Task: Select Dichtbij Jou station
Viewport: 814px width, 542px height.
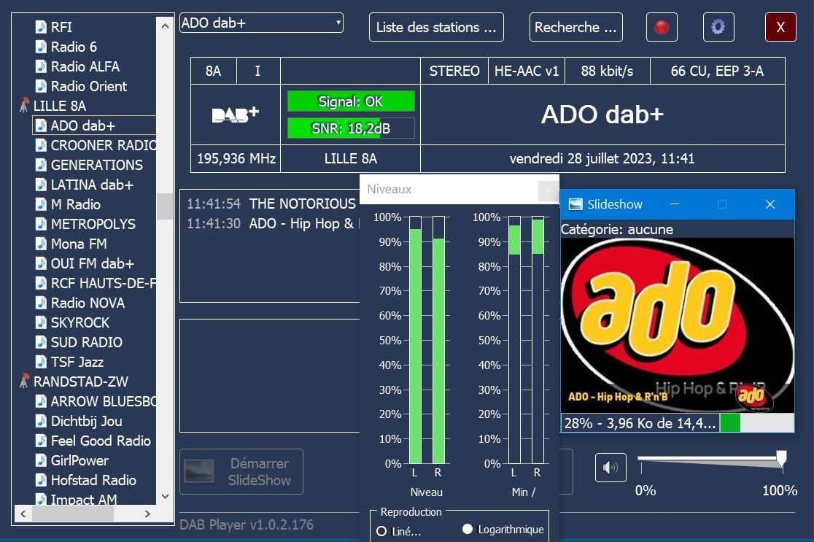Action: pos(86,421)
